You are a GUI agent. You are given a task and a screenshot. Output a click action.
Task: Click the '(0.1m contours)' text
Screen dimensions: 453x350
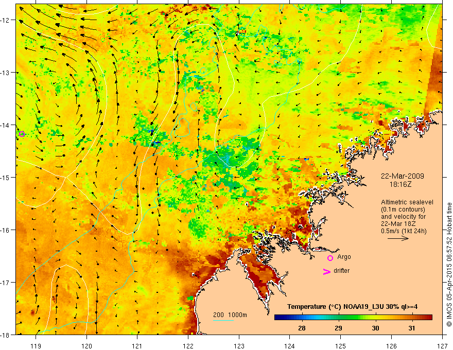click(x=403, y=209)
